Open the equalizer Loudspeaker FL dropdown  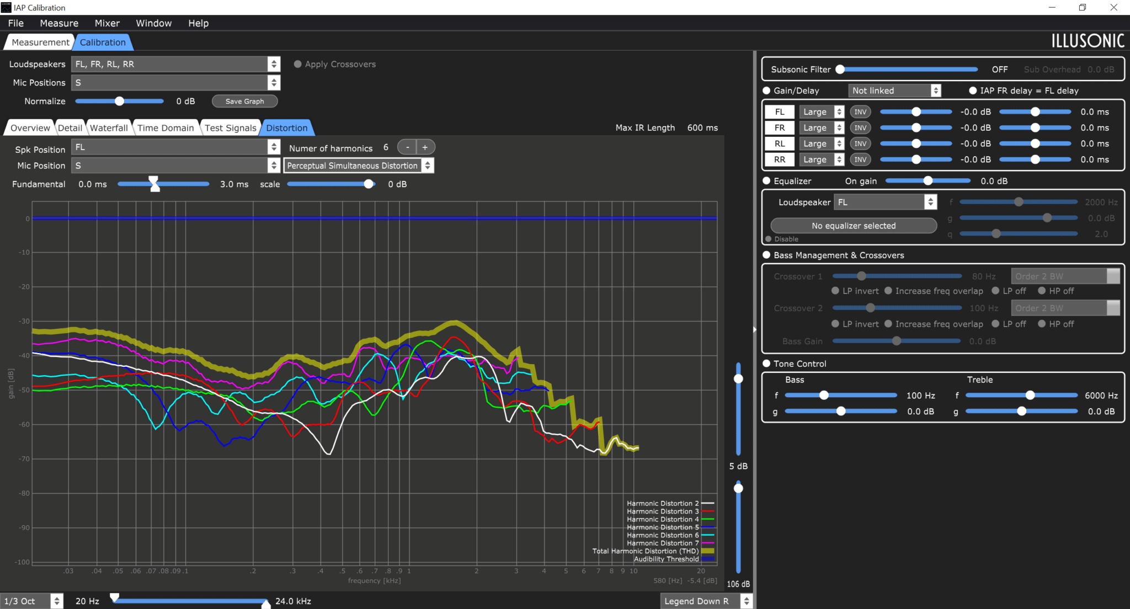(x=886, y=202)
